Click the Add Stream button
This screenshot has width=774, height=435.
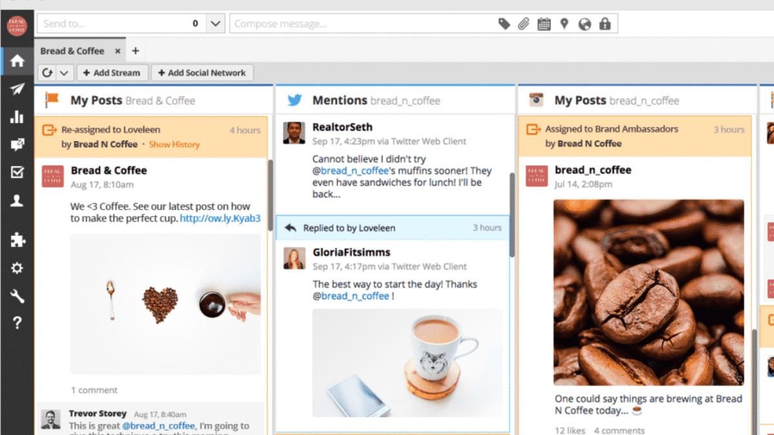[x=111, y=73]
